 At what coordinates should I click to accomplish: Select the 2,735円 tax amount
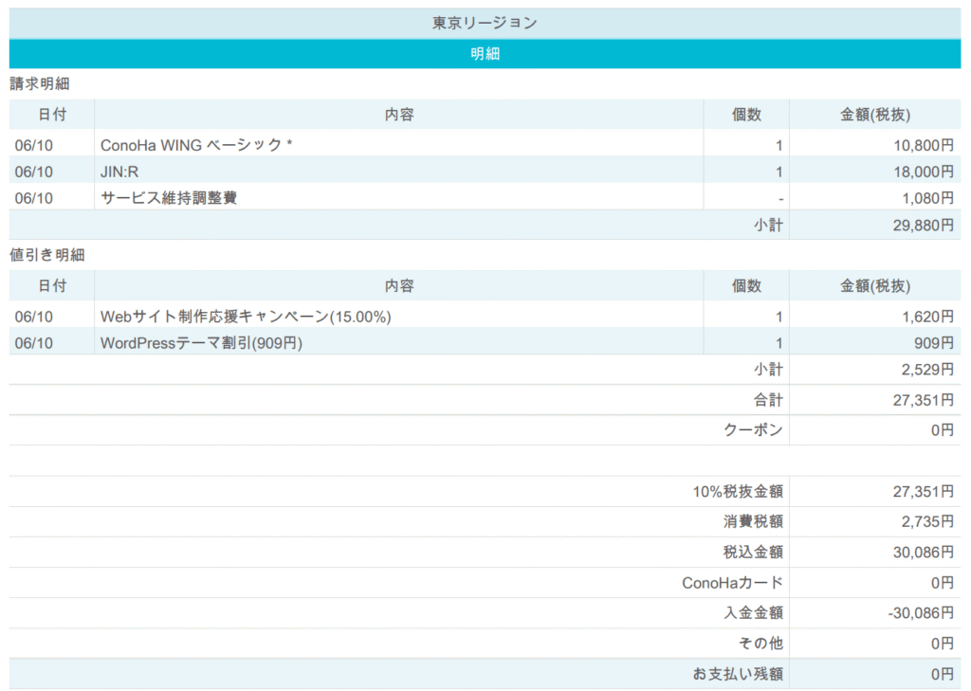pos(927,521)
